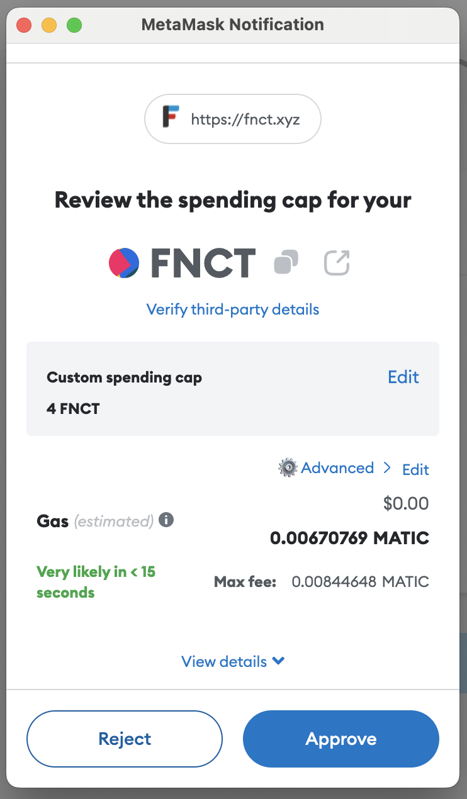This screenshot has height=799, width=467.
Task: Click the https://fnct.xyz origin pill
Action: click(x=233, y=119)
